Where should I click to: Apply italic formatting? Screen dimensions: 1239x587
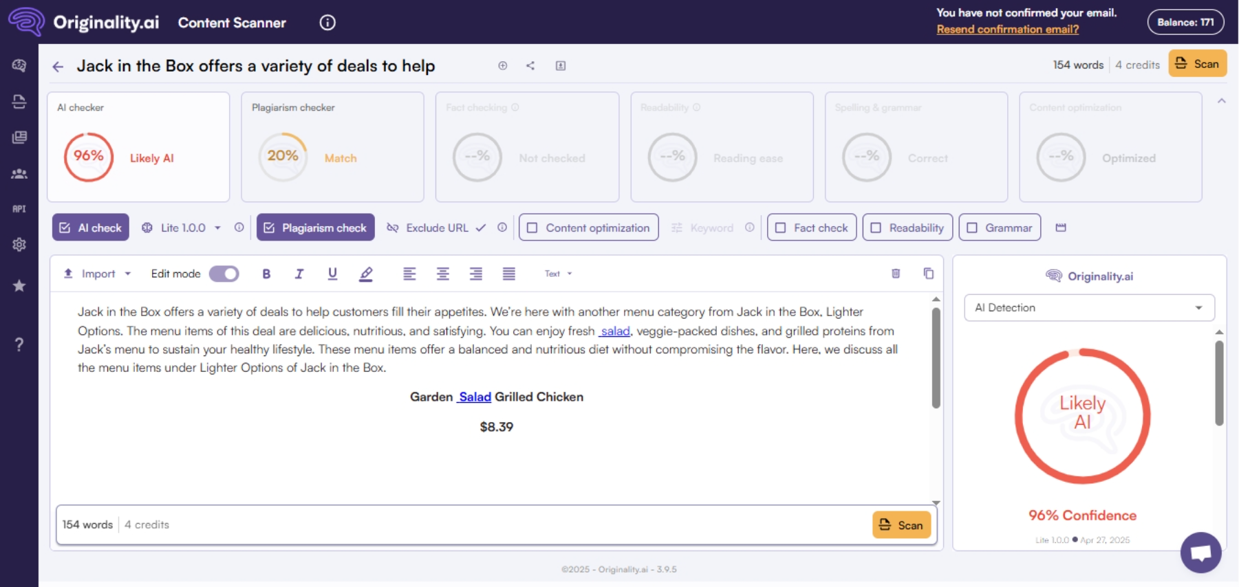[x=299, y=274]
